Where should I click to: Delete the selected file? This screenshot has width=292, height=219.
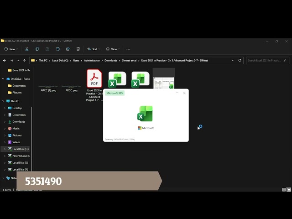tap(78, 49)
